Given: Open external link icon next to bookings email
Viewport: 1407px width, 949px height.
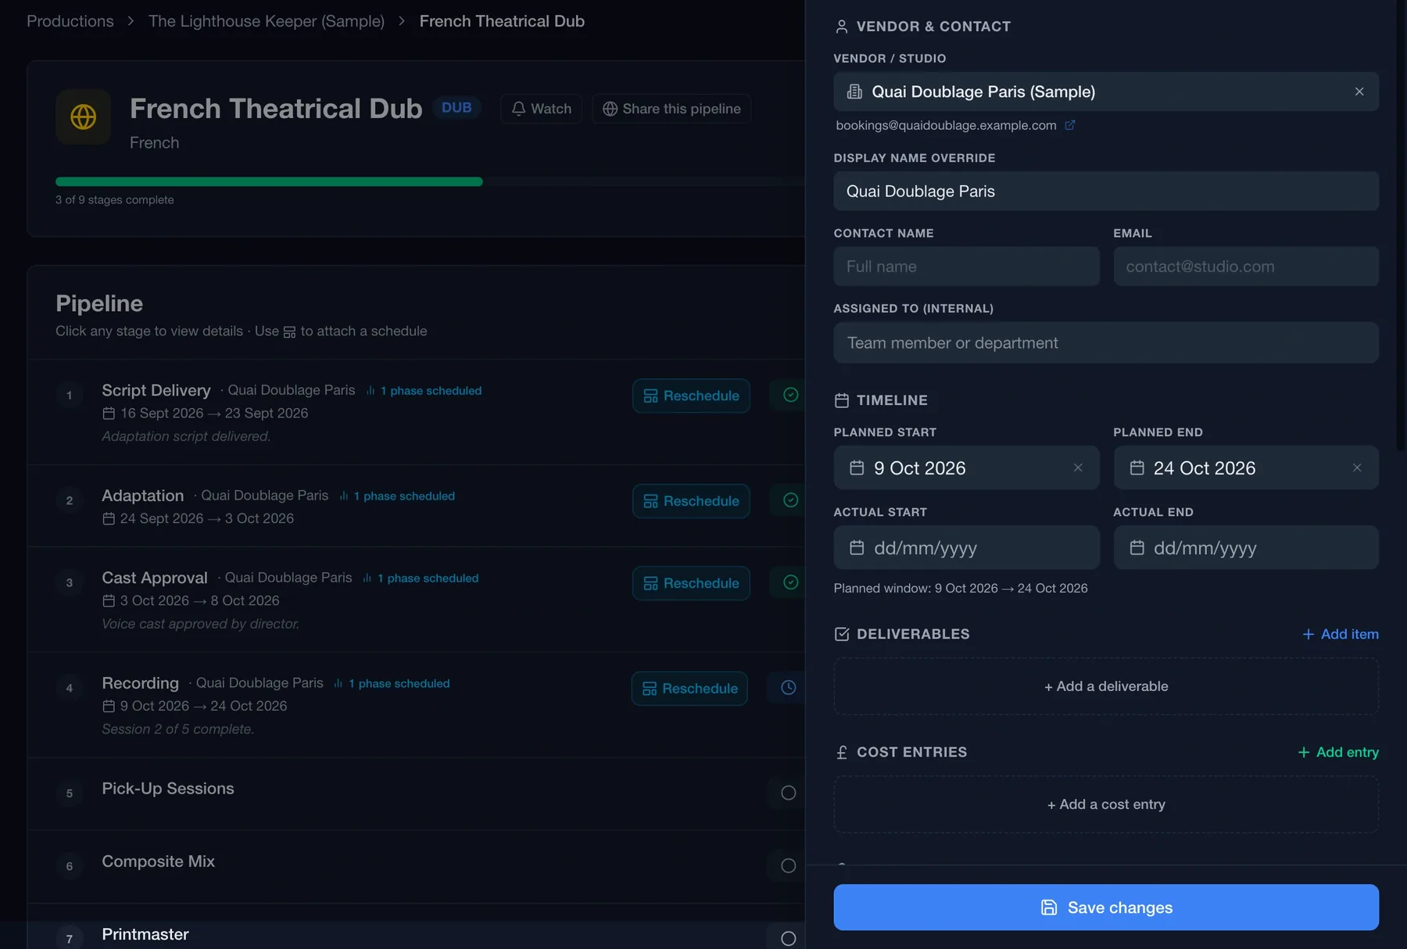Looking at the screenshot, I should click(1070, 125).
